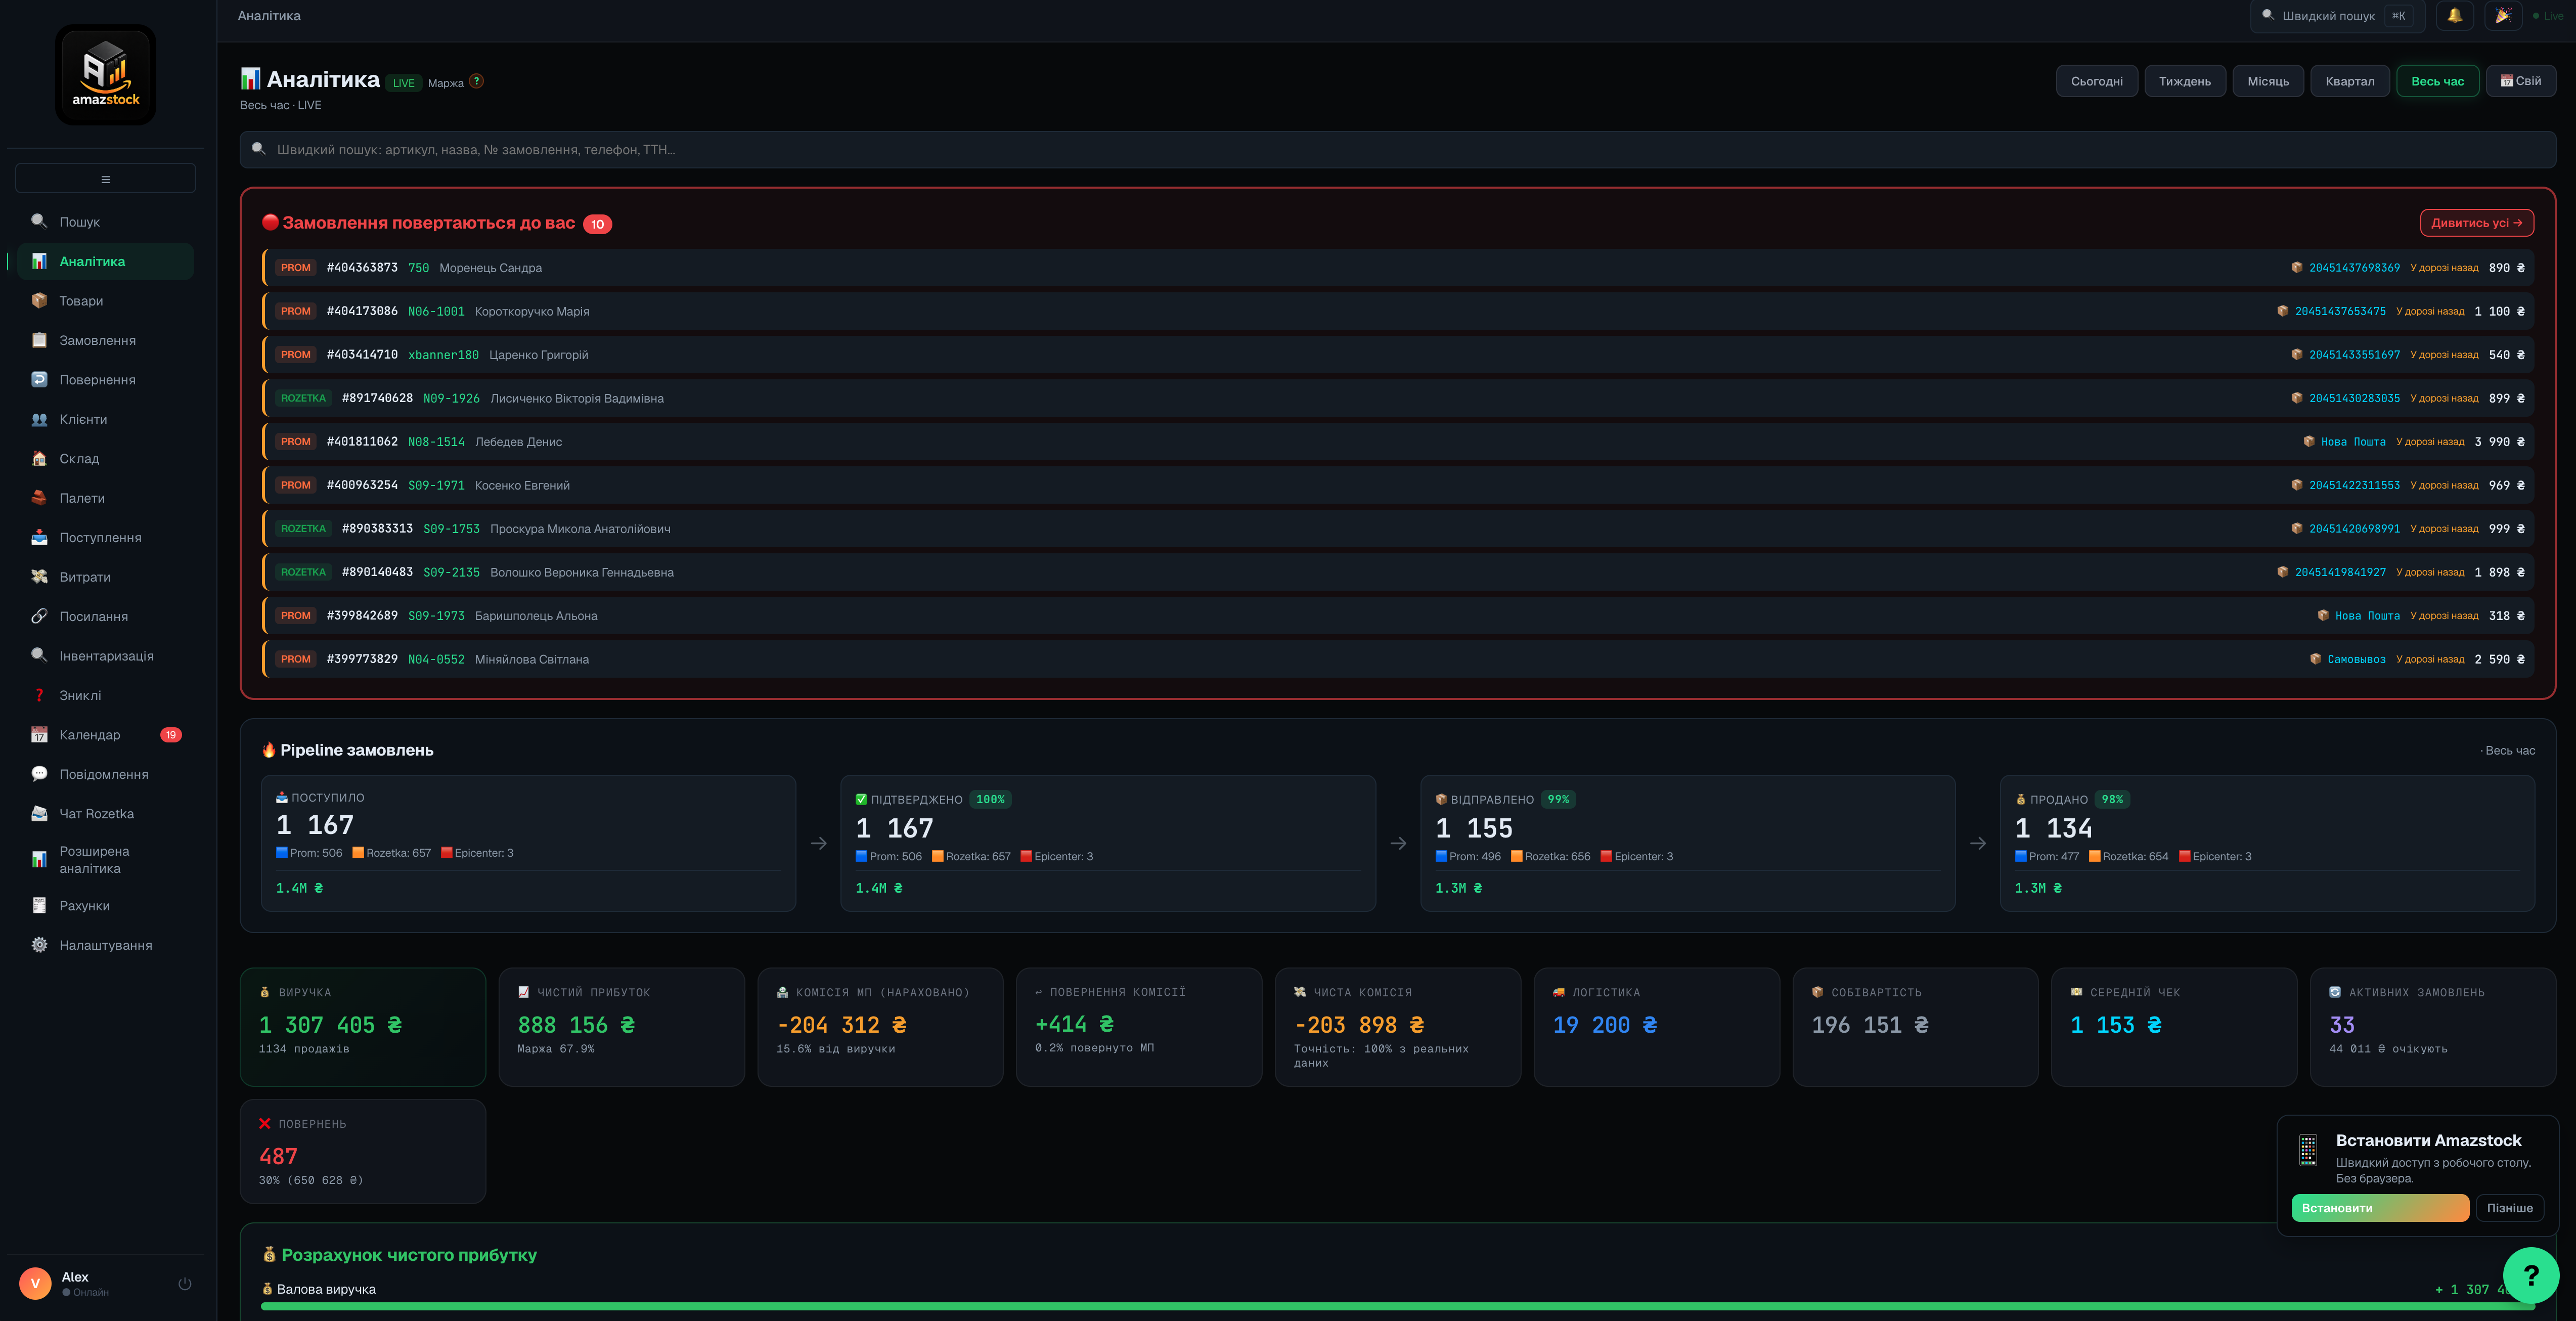The width and height of the screenshot is (2576, 1321).
Task: Open tracking number 20451419841927
Action: [2340, 572]
